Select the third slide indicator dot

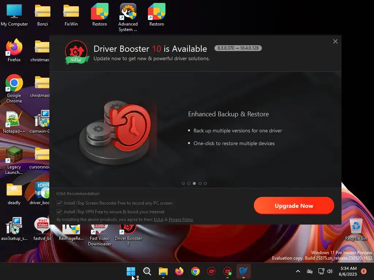pos(194,183)
